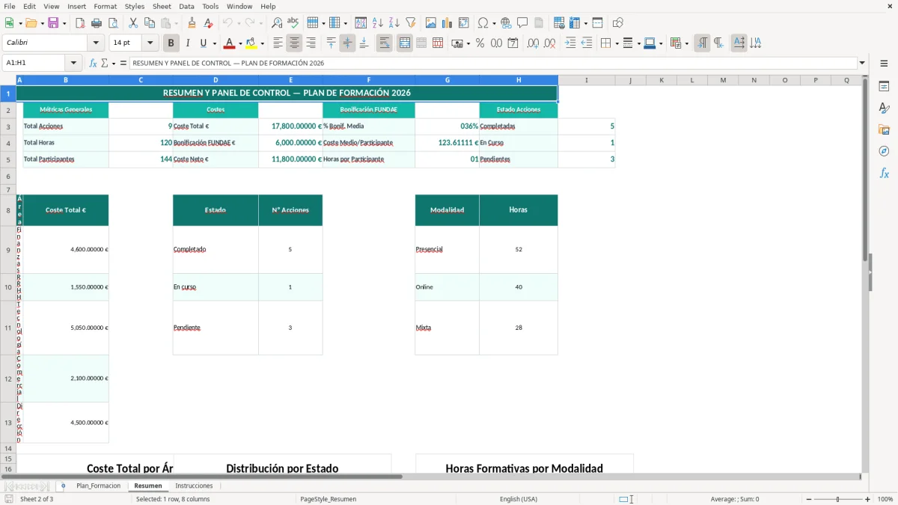This screenshot has width=898, height=505.
Task: Toggle Bold formatting
Action: point(171,43)
